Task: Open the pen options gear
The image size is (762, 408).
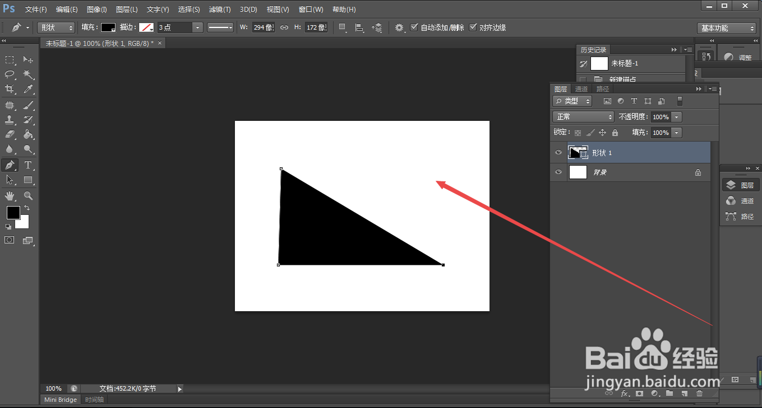Action: 399,27
